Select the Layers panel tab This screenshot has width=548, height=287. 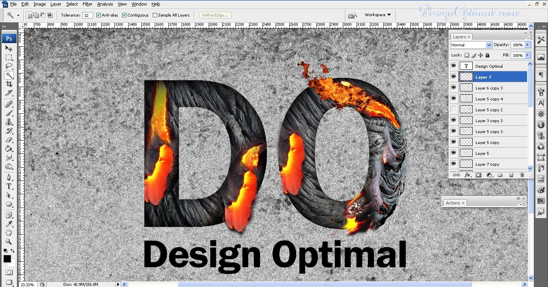point(461,37)
